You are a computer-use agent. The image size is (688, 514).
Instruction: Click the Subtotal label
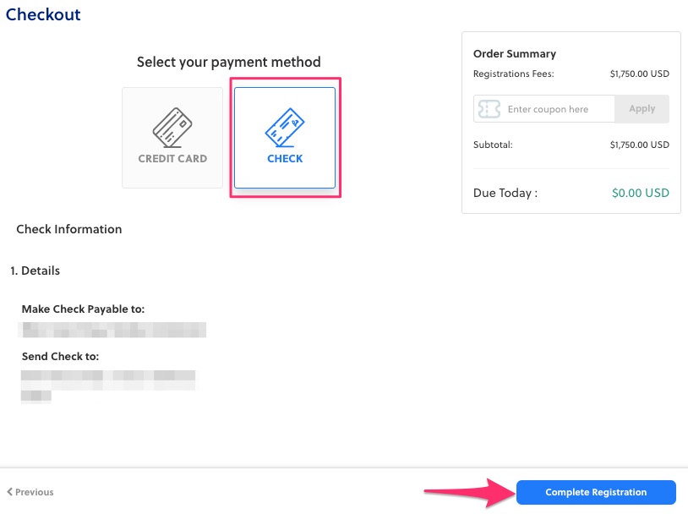pyautogui.click(x=493, y=145)
